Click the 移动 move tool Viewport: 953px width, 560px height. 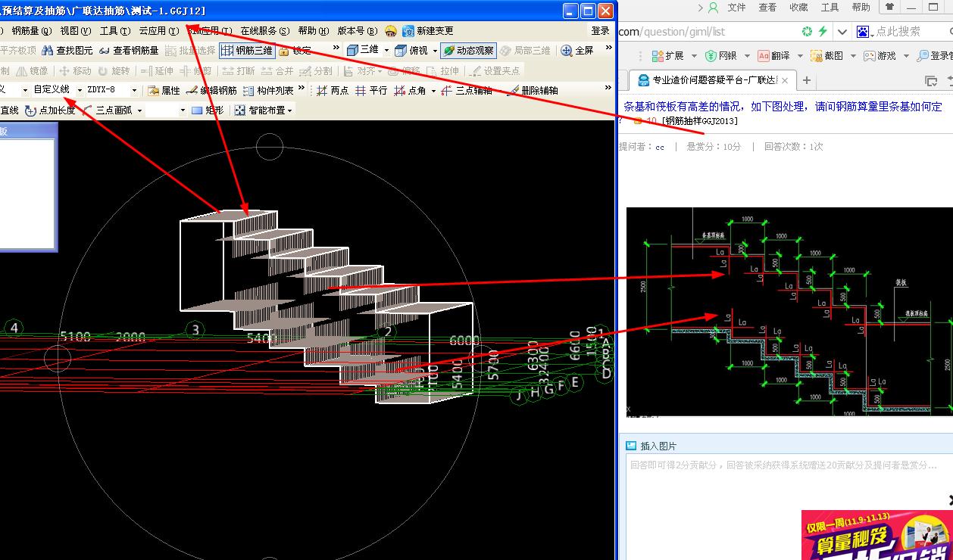coord(75,70)
